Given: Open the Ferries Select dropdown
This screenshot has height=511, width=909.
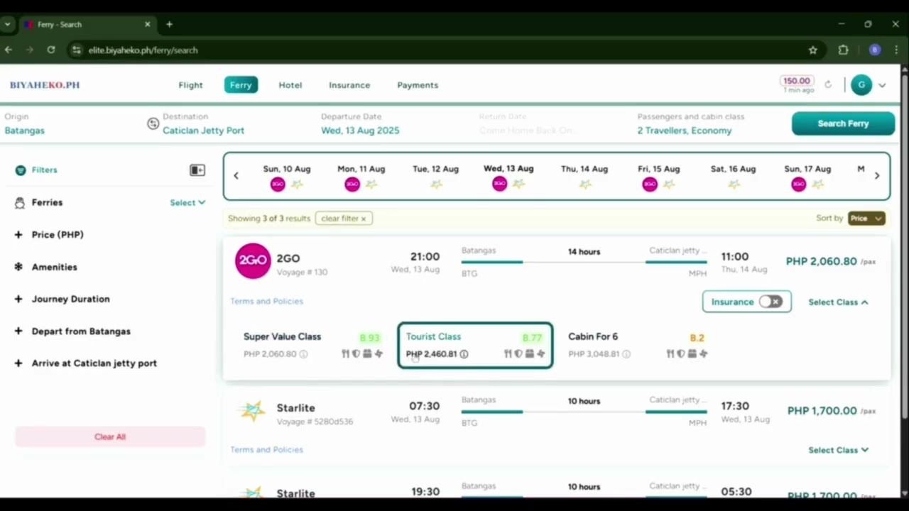Looking at the screenshot, I should pyautogui.click(x=187, y=203).
